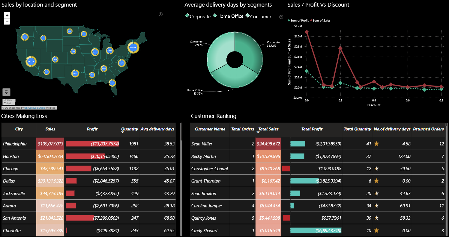This screenshot has height=237, width=449.
Task: Click the Corporate legend diamond marker
Action: [x=187, y=15]
